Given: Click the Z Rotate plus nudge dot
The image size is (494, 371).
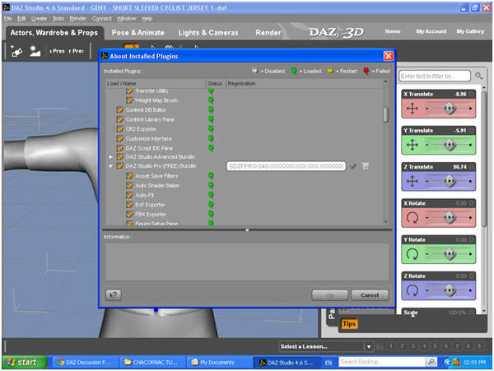Looking at the screenshot, I should point(470,290).
